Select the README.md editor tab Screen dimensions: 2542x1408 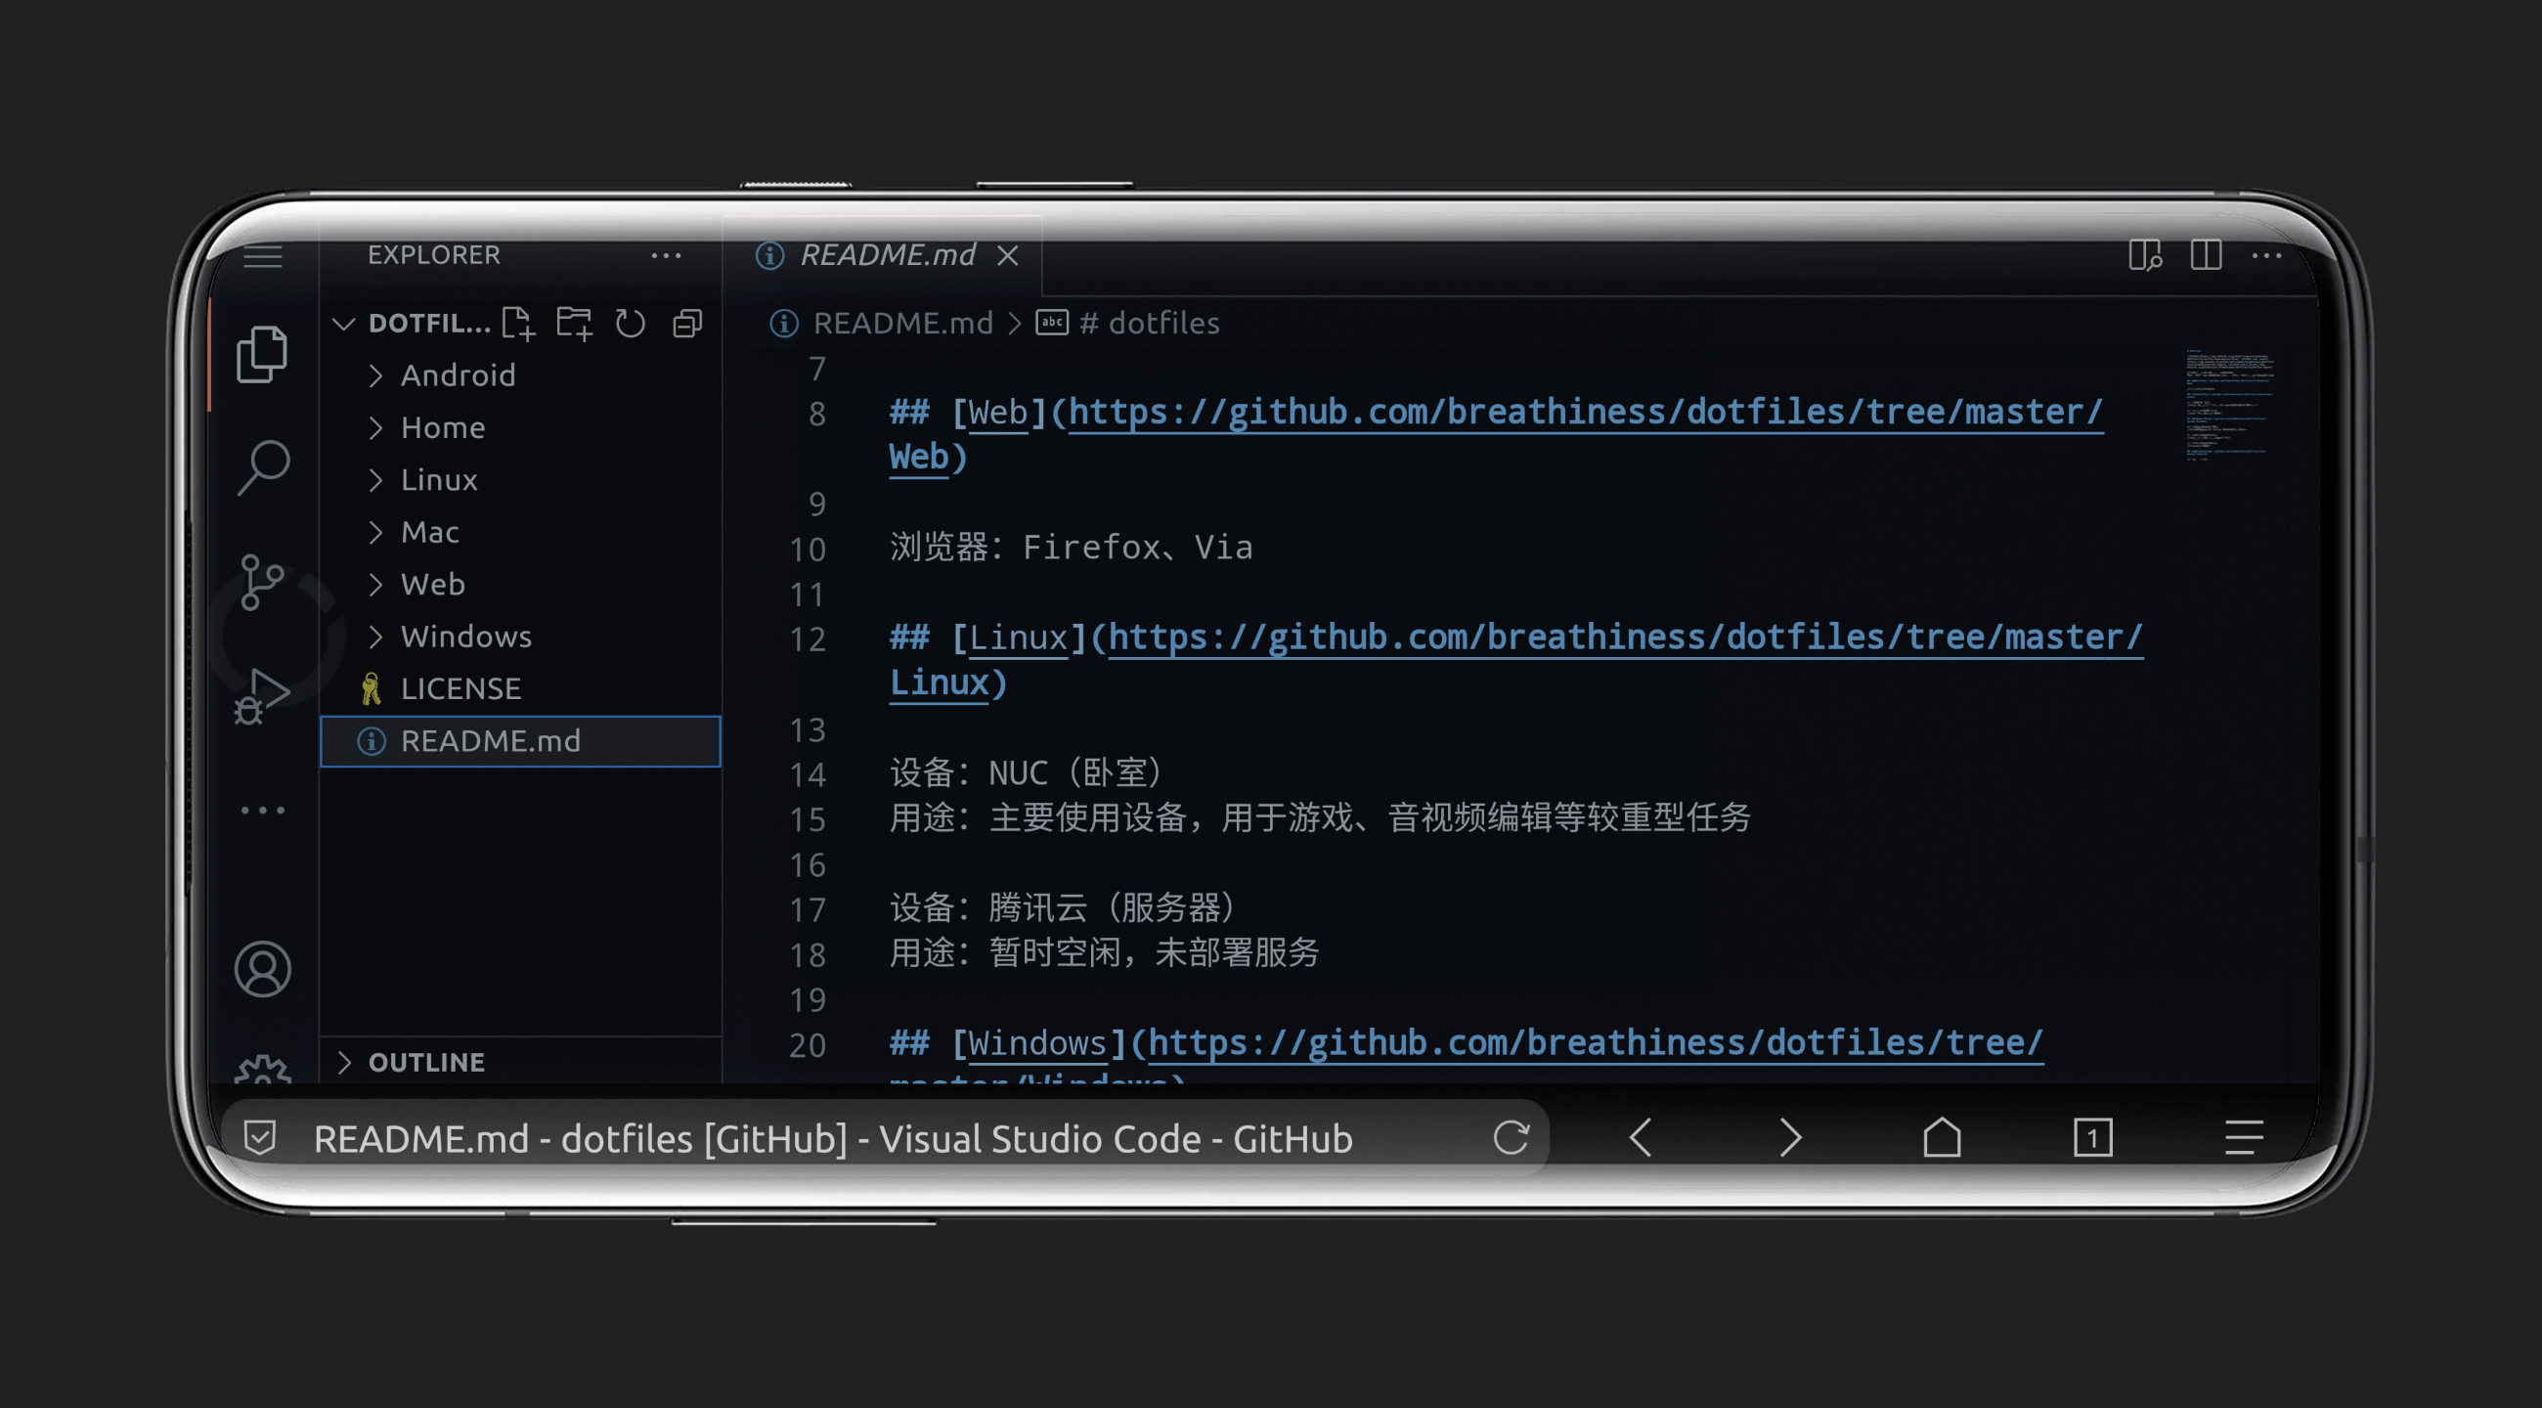tap(886, 254)
